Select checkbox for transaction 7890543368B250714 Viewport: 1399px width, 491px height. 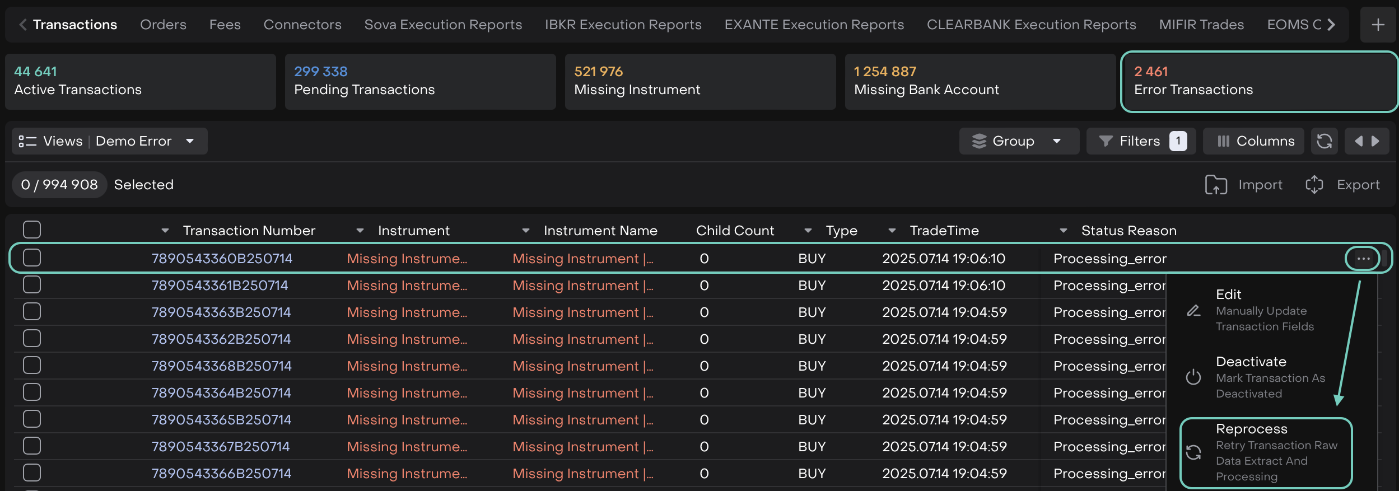(32, 366)
